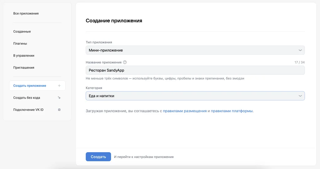Image resolution: width=320 pixels, height=169 pixels.
Task: Click the plus icon beside Создать приложение
Action: coord(59,86)
